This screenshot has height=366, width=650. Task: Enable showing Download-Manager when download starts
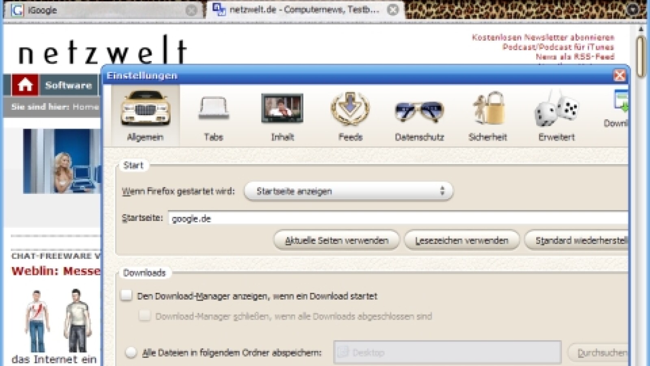coord(126,296)
